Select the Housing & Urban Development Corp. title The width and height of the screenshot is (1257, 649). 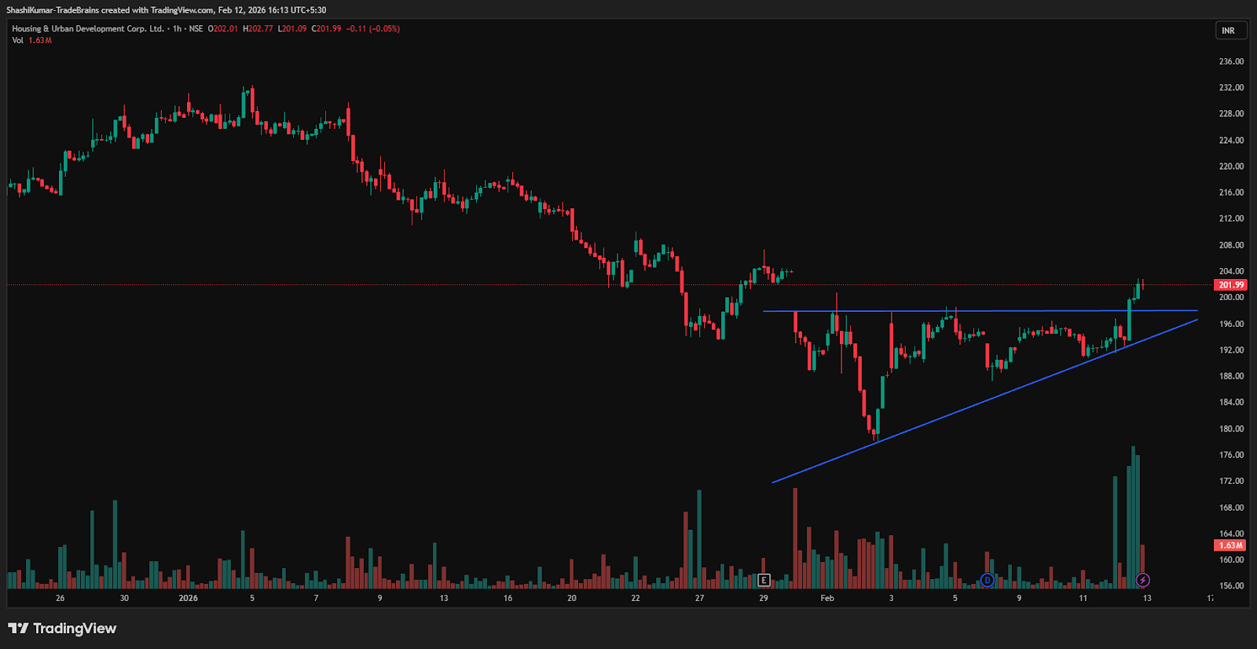(x=88, y=29)
